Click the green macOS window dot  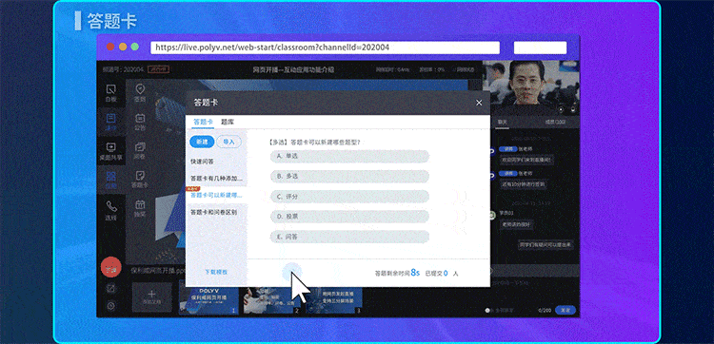coord(135,47)
